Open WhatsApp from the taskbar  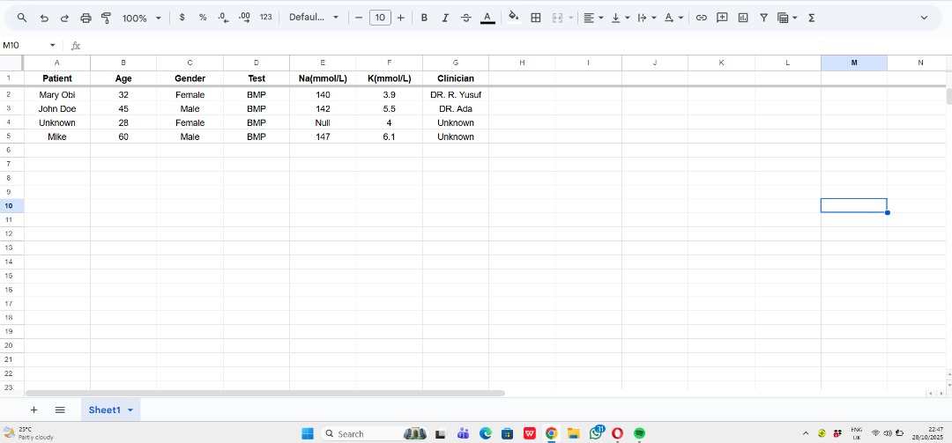click(596, 433)
